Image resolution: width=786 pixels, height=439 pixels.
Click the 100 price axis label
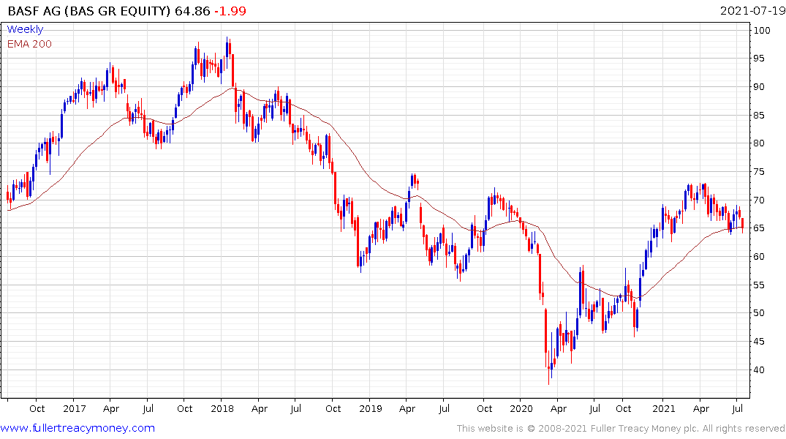(762, 30)
